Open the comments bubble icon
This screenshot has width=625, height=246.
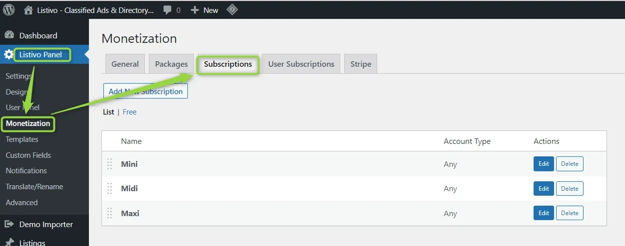coord(168,10)
